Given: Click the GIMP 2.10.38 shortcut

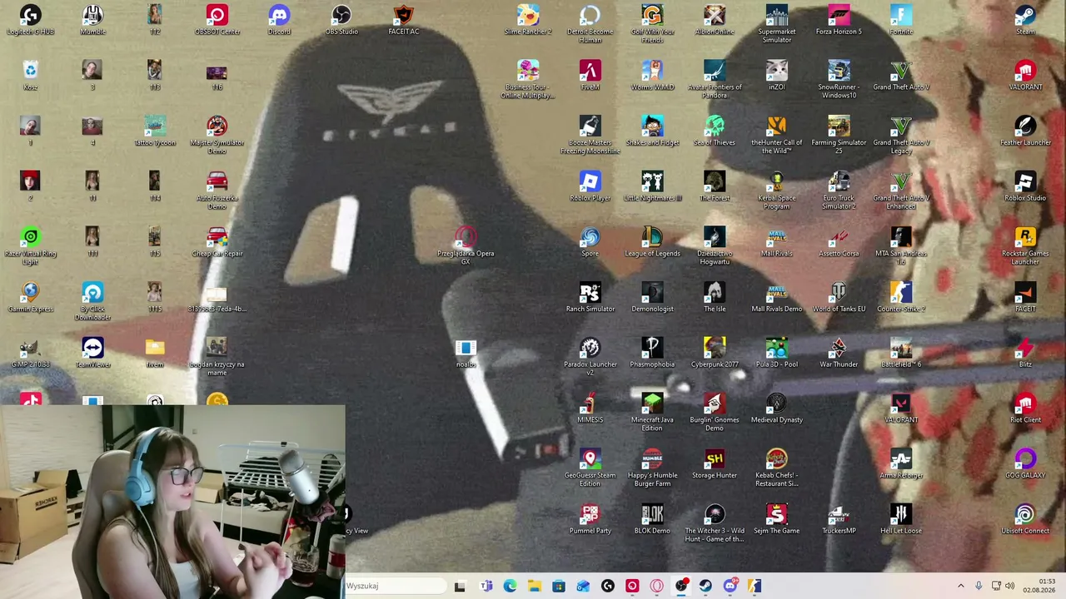Looking at the screenshot, I should (x=30, y=353).
